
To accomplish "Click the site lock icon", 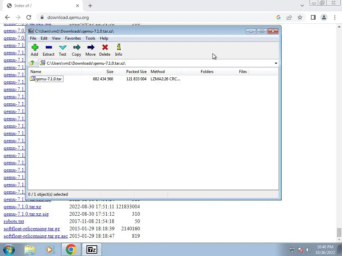I will coord(42,17).
